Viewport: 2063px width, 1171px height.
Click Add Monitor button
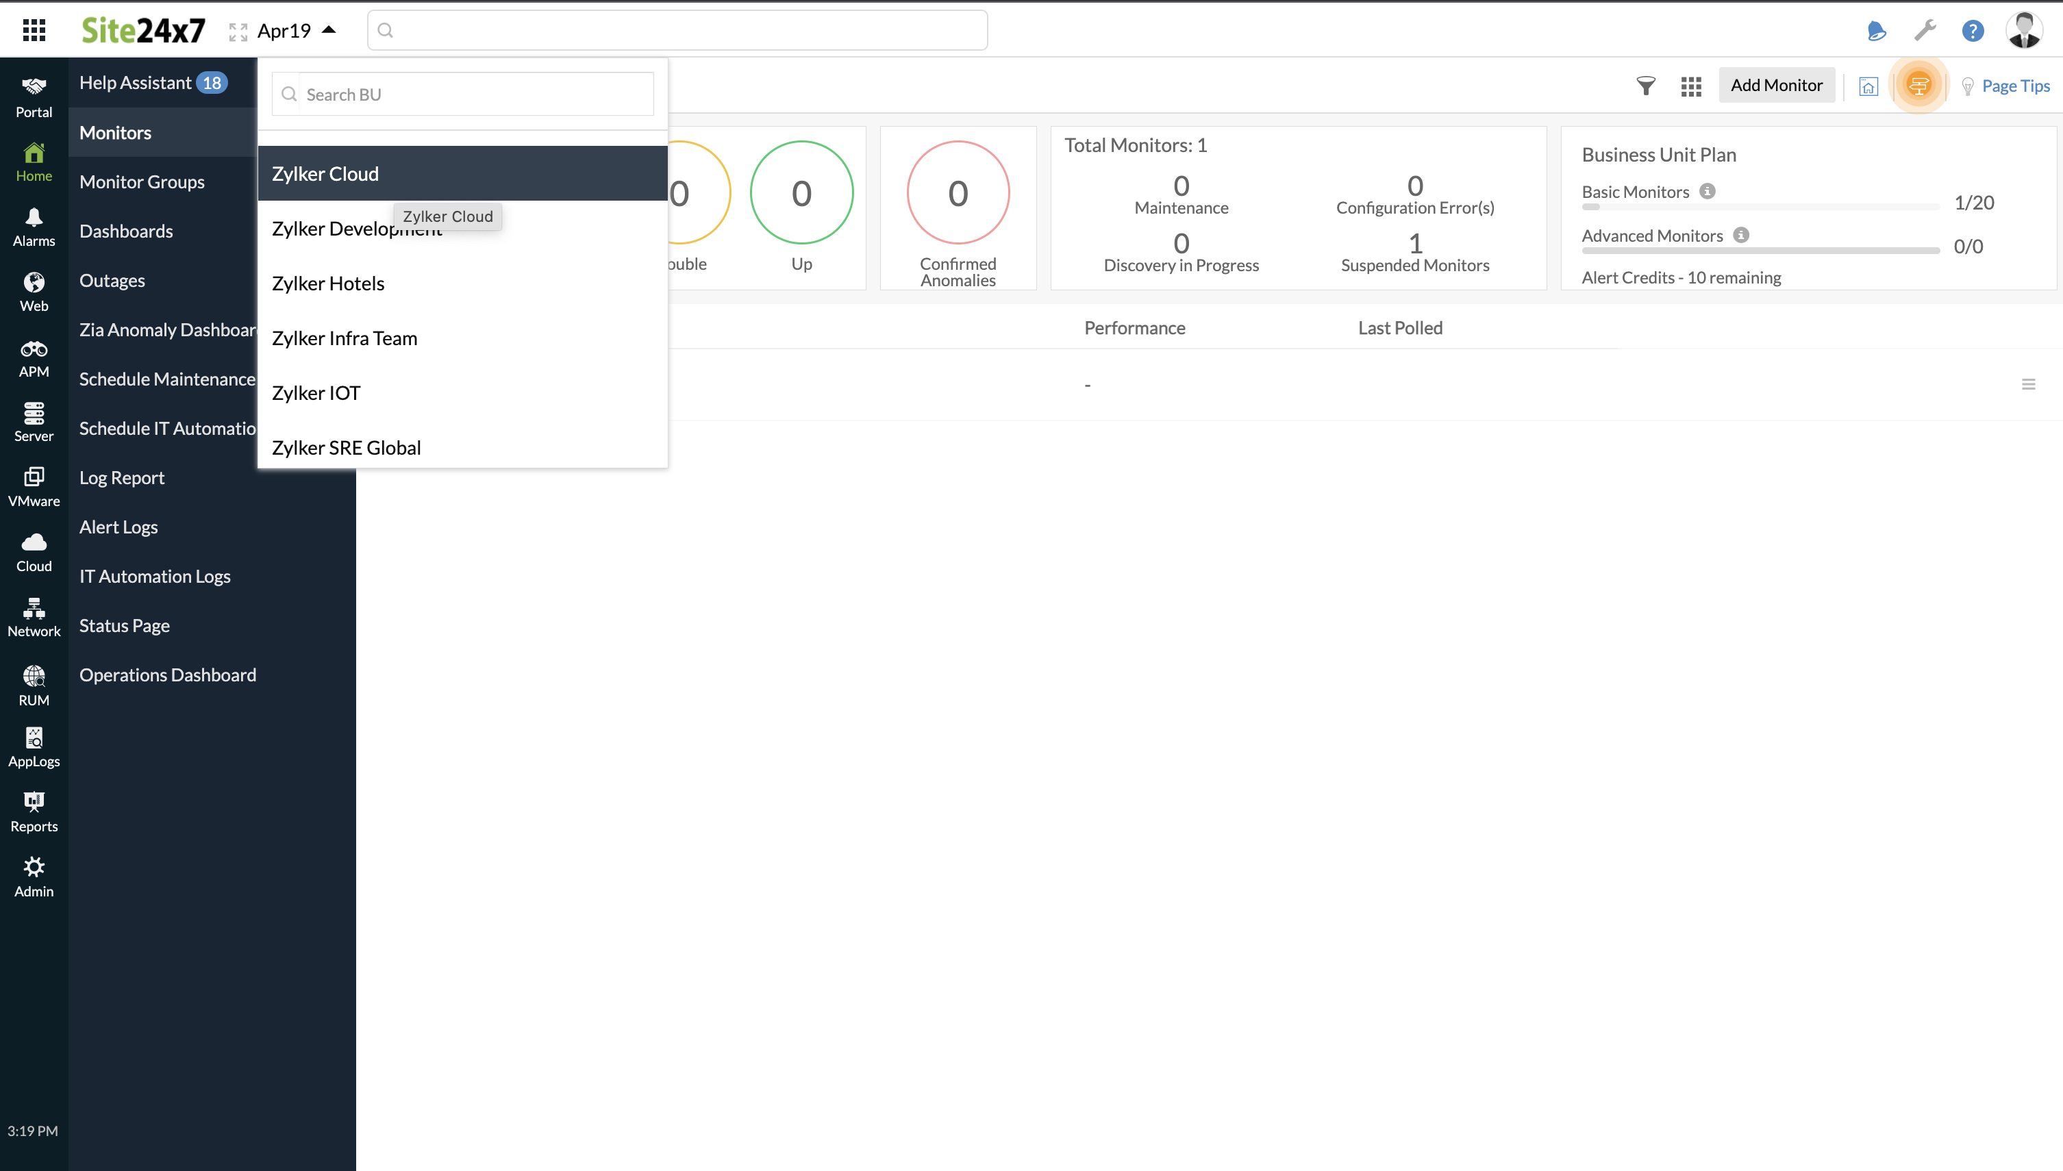tap(1777, 85)
